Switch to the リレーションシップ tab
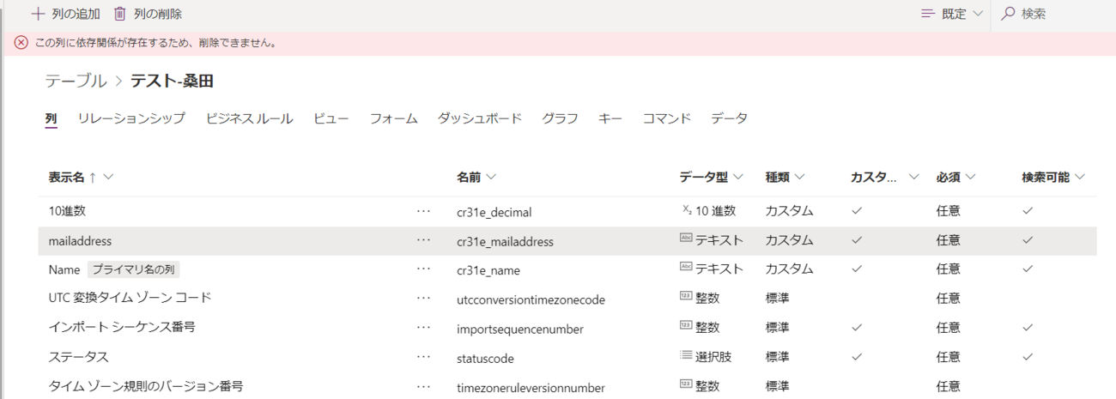This screenshot has height=399, width=1116. [x=130, y=118]
